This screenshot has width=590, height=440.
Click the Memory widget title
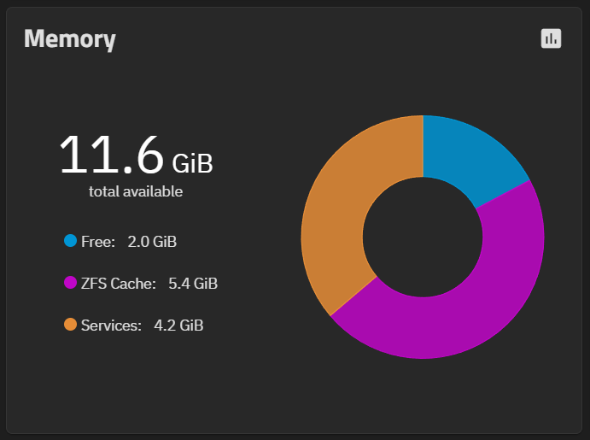tap(70, 38)
